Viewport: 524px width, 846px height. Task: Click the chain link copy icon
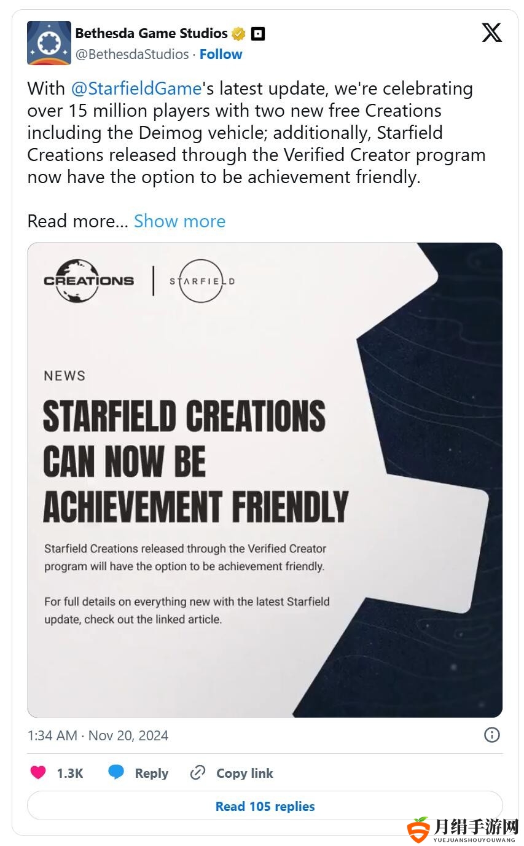[x=197, y=773]
